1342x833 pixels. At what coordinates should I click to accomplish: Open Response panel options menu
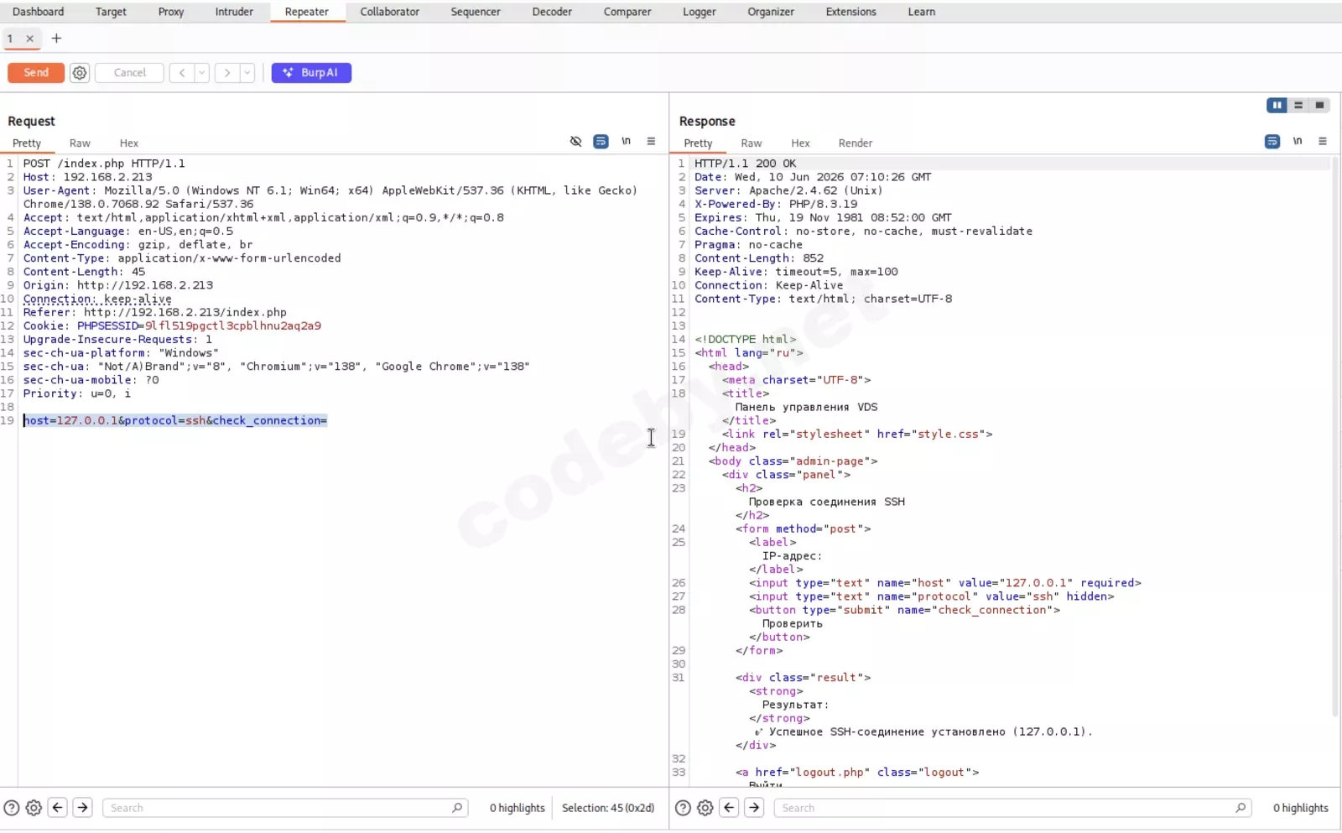[x=1323, y=142]
